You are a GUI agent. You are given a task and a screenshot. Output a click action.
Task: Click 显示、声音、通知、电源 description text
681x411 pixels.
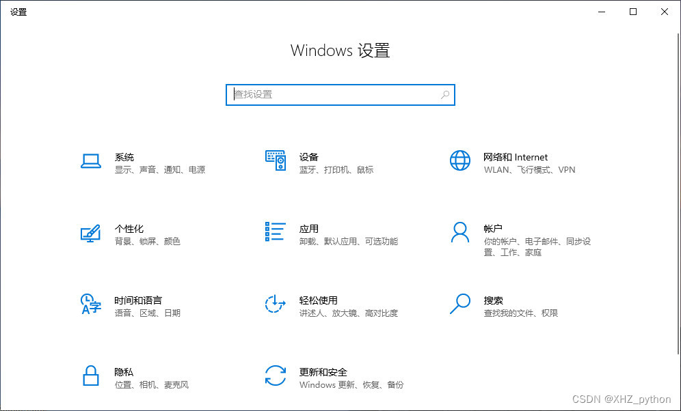coord(160,169)
